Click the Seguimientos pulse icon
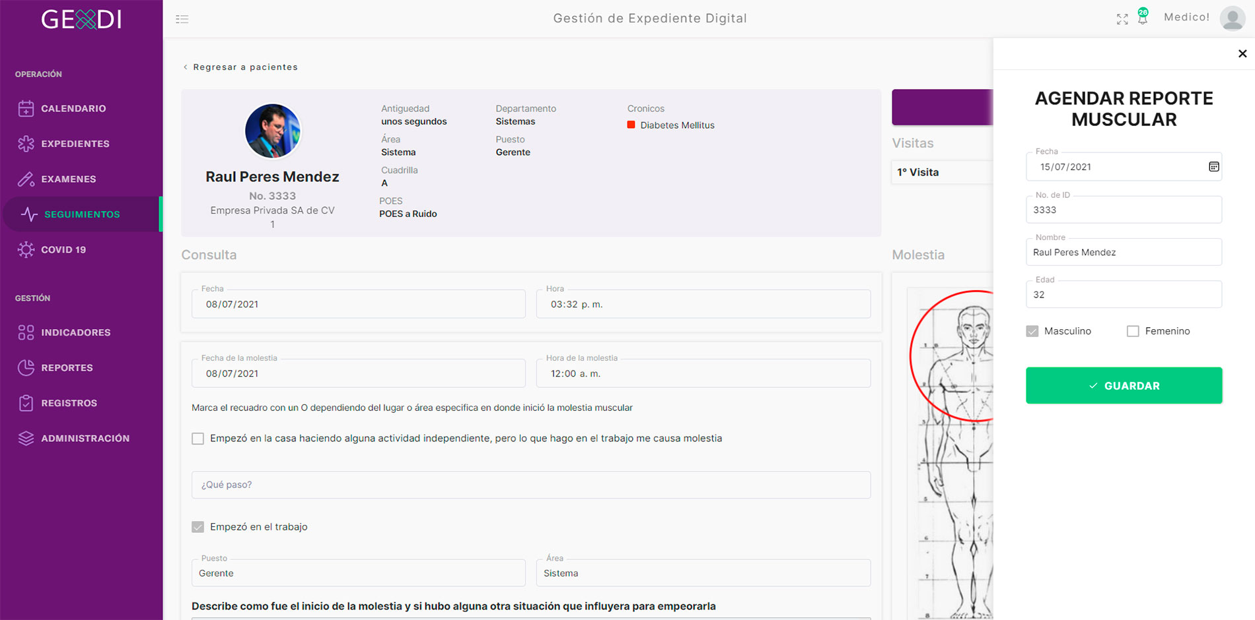The height and width of the screenshot is (620, 1255). pos(29,214)
